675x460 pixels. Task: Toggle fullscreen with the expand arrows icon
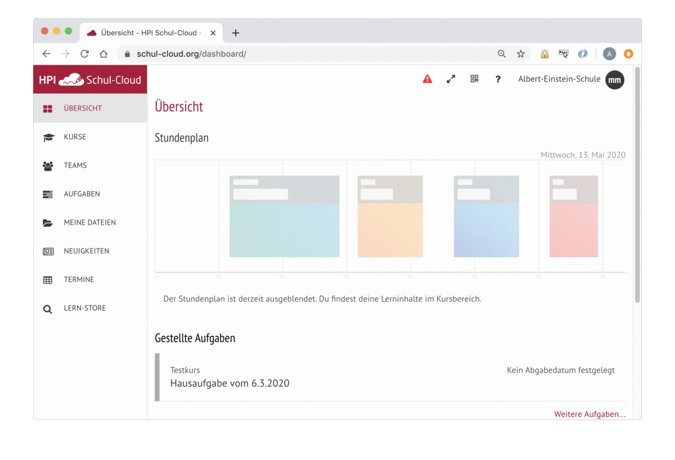tap(451, 79)
